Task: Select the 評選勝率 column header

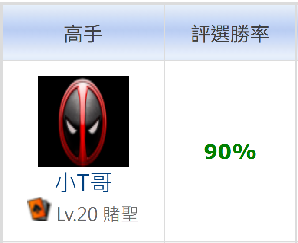Action: (230, 32)
